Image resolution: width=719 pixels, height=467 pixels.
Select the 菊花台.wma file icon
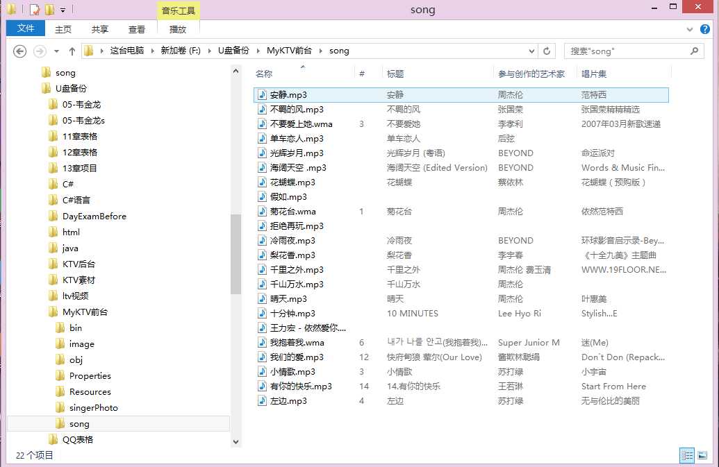(x=262, y=212)
